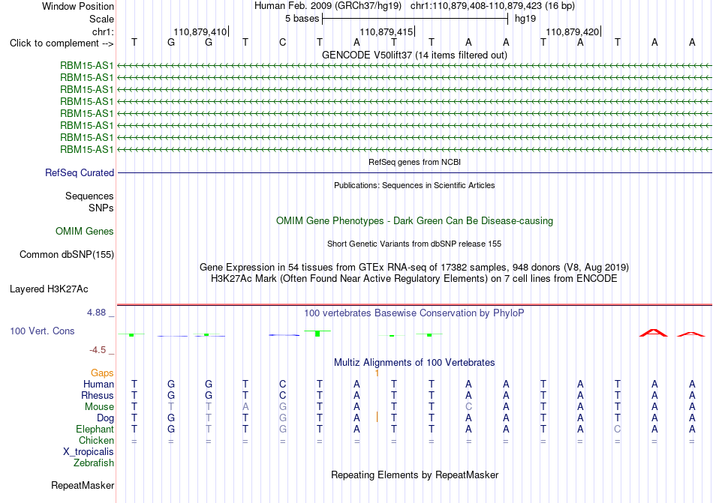Click the tallest green PhyloP conservation bar
The width and height of the screenshot is (713, 503).
click(x=317, y=334)
